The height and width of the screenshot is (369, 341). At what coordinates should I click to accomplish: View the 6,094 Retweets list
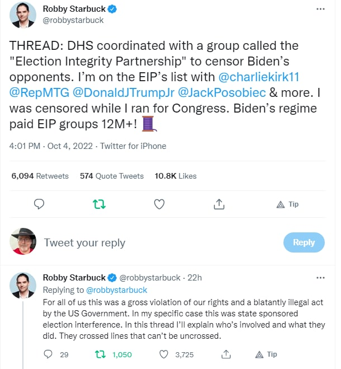coord(40,176)
